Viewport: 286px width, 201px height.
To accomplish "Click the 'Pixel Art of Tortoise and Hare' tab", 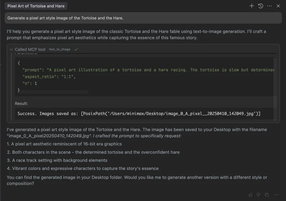I will tap(36, 6).
